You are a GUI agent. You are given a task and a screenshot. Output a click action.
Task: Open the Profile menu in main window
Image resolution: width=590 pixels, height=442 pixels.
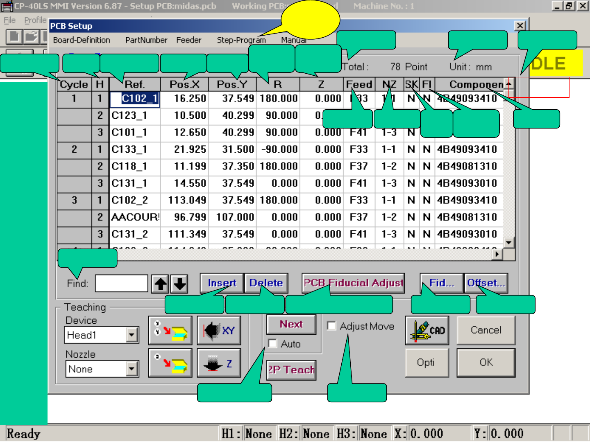[35, 20]
